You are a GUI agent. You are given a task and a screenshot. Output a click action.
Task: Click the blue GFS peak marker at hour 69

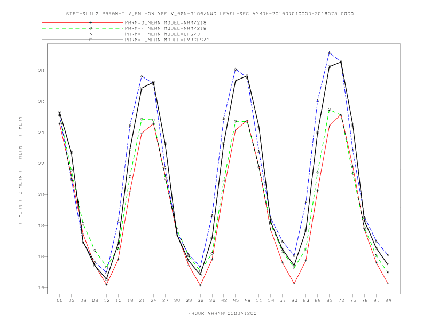(x=330, y=52)
